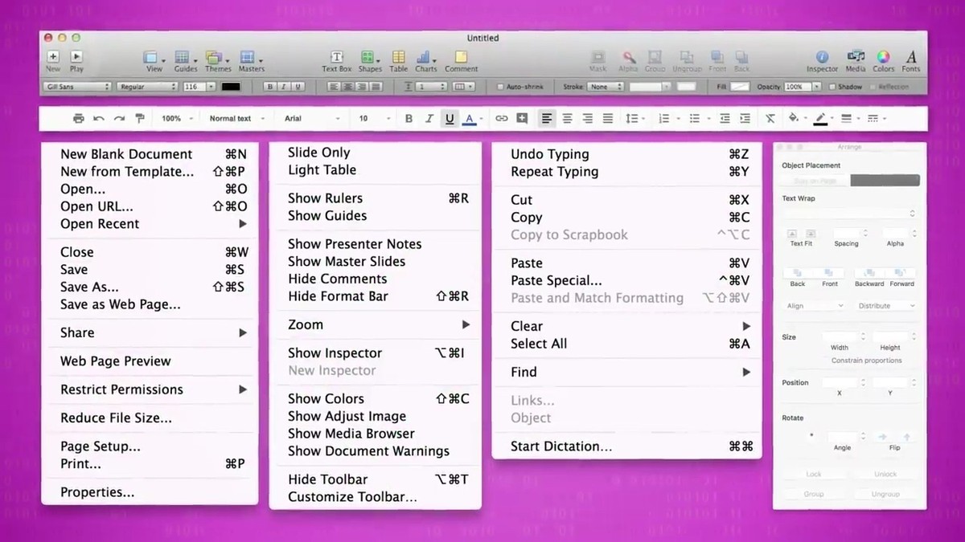Choose Show Presenter Notes menu item

(355, 244)
